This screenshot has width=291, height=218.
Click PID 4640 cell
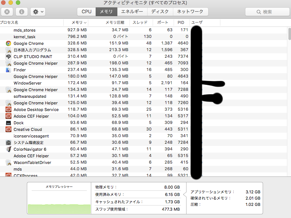pyautogui.click(x=183, y=43)
